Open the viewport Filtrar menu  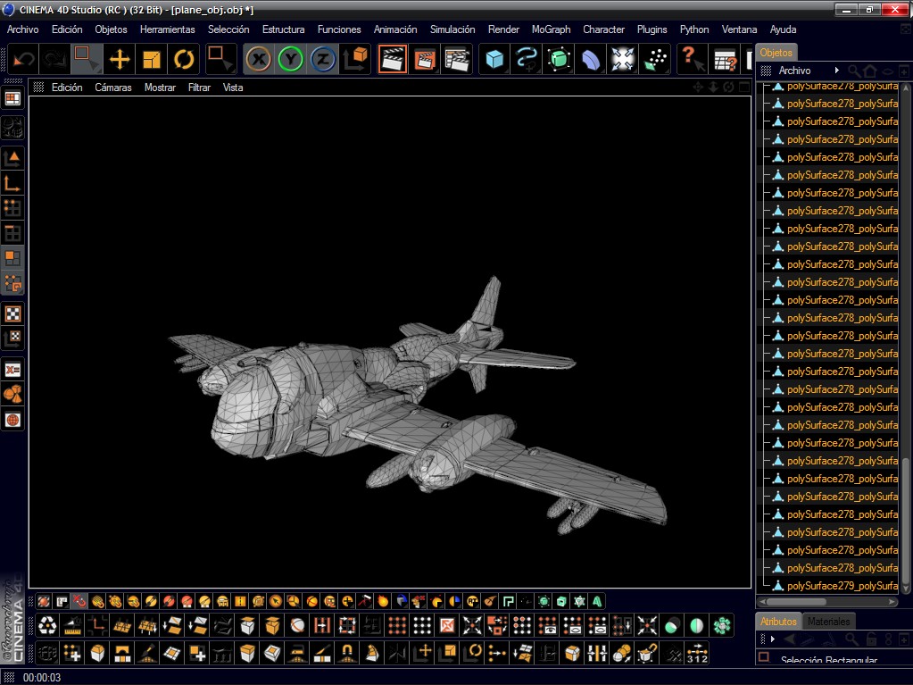click(198, 88)
